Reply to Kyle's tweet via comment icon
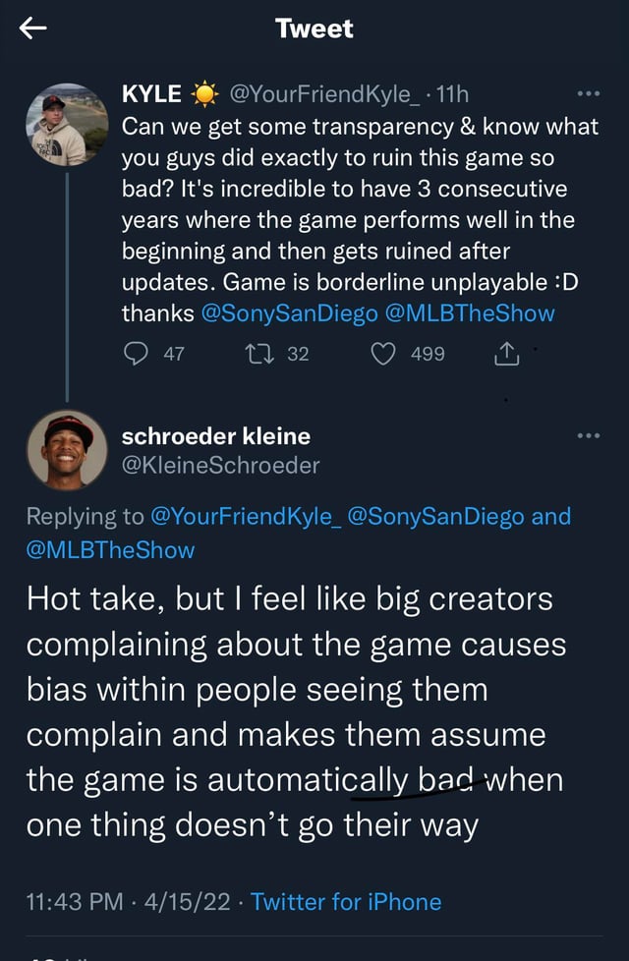This screenshot has height=961, width=629. pyautogui.click(x=134, y=354)
